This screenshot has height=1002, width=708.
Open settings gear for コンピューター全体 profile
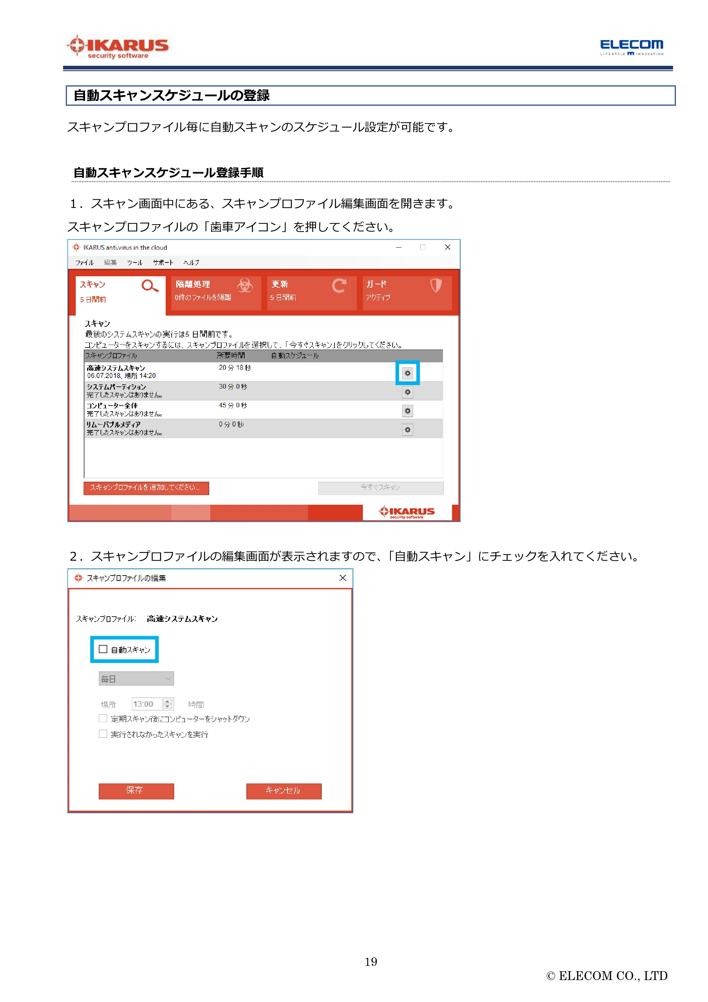pos(407,411)
